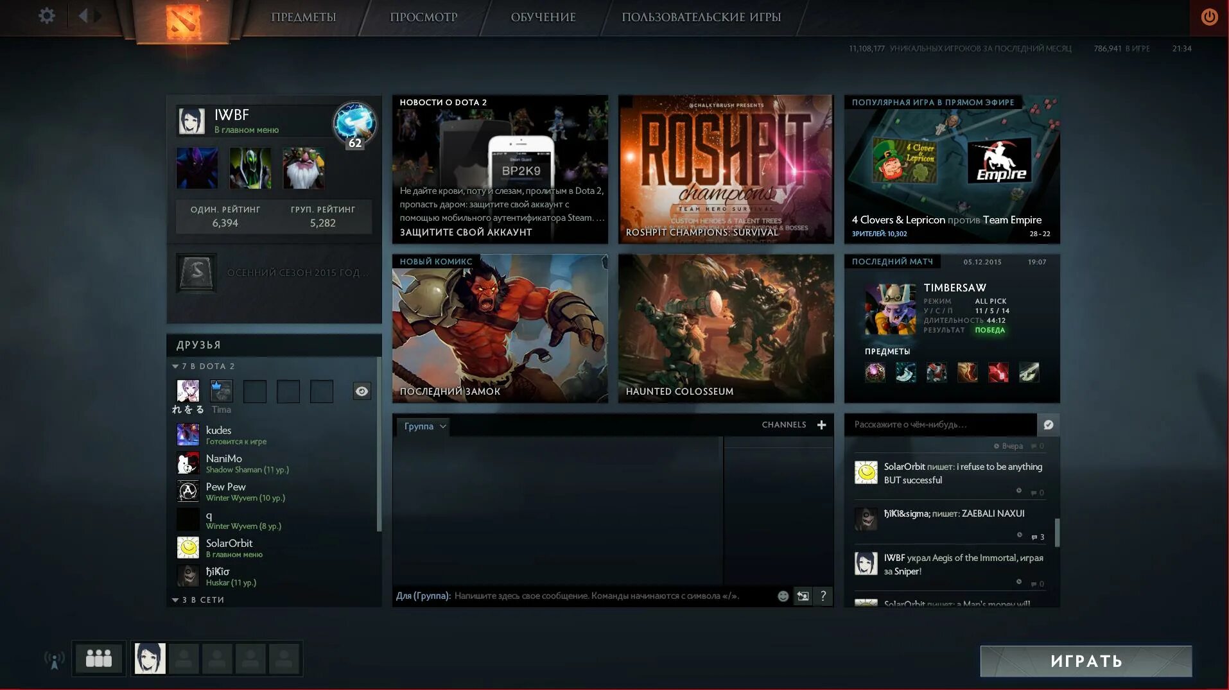This screenshot has width=1229, height=690.
Task: Click the status field 'Расскажите о чём-нибудь'
Action: [940, 424]
